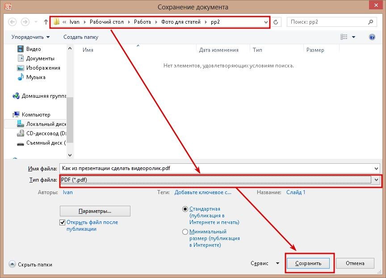Click author value 'Ivan'
The image size is (386, 278).
click(x=68, y=192)
